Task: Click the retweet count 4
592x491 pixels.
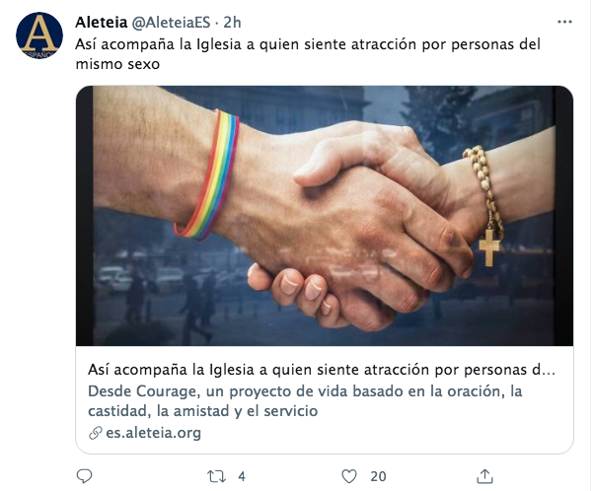Action: pos(242,476)
